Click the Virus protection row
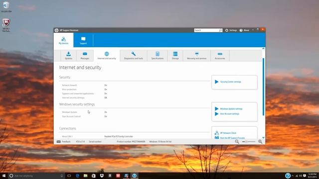 click(85, 89)
